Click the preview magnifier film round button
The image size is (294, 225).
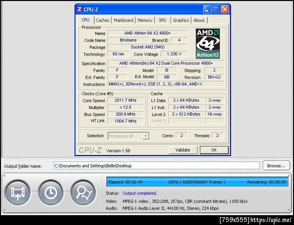[x=83, y=193]
